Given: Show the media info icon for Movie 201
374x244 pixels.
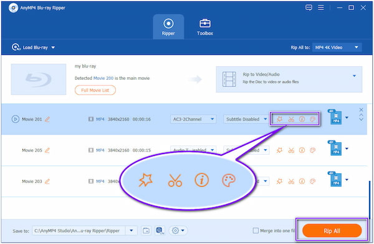Looking at the screenshot, I should click(302, 119).
